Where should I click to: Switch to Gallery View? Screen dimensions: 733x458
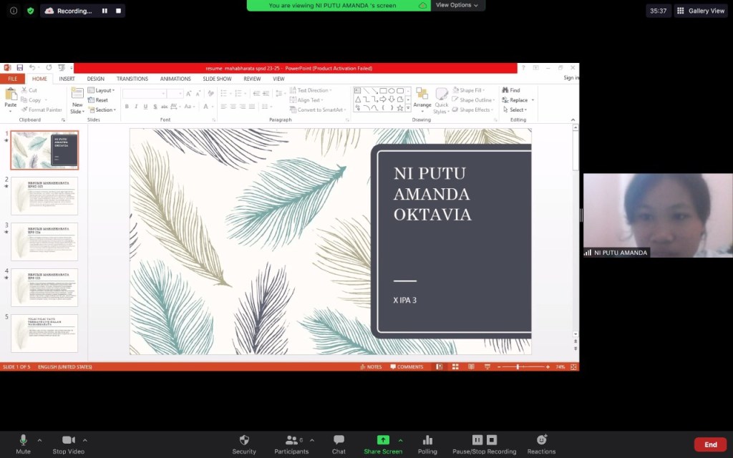point(701,11)
